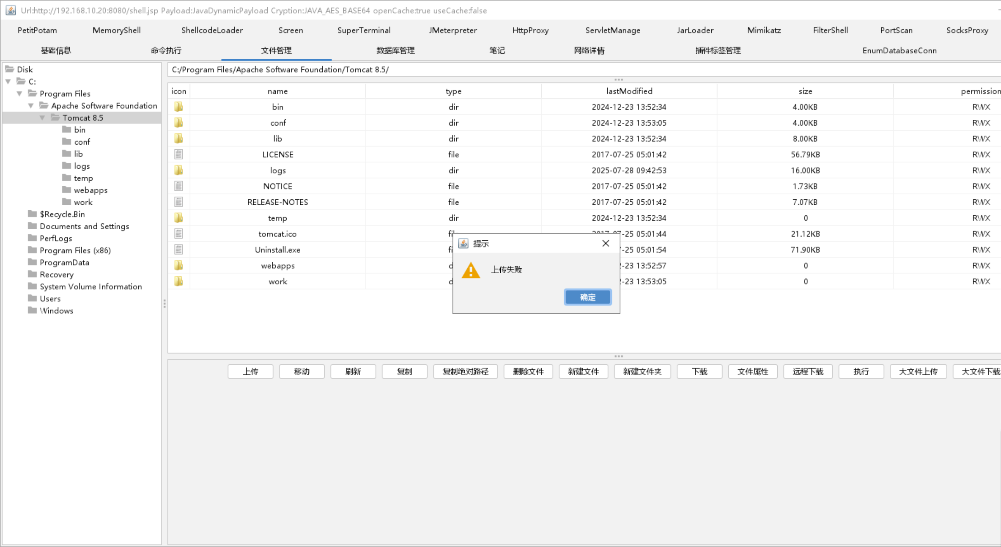Open the MemoryShell plugin tab
The height and width of the screenshot is (547, 1001).
tap(116, 30)
